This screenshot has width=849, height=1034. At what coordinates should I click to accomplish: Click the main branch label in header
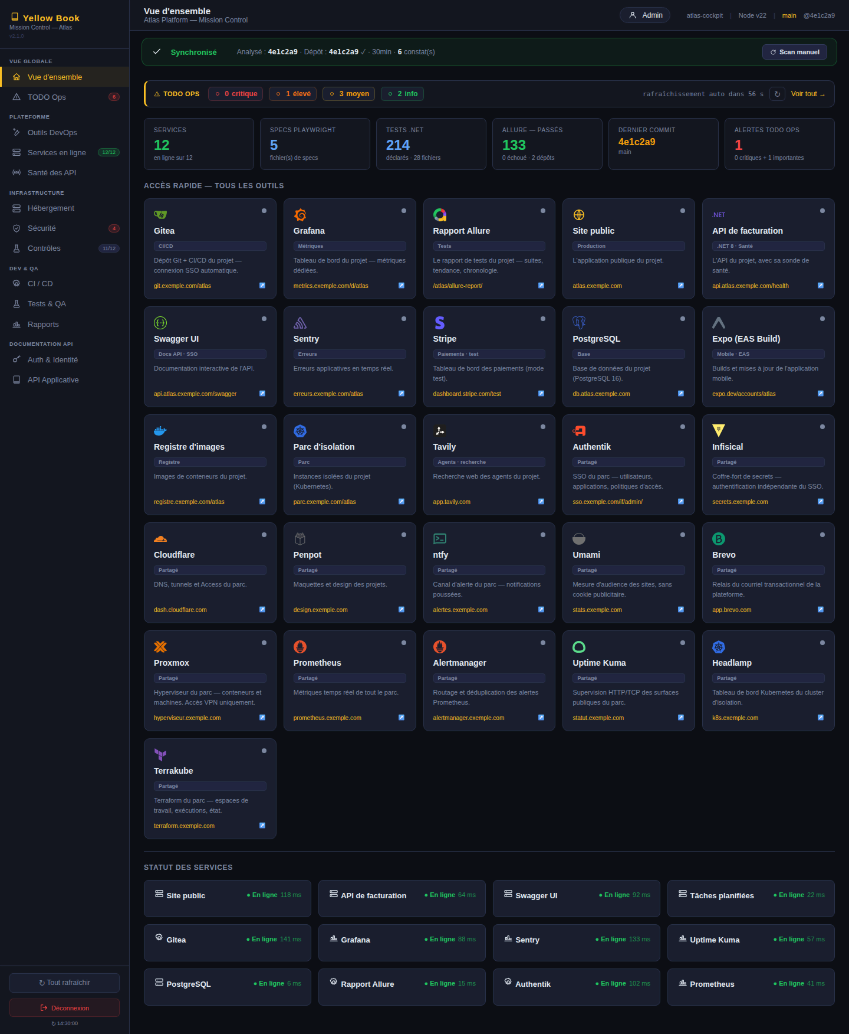[x=789, y=15]
